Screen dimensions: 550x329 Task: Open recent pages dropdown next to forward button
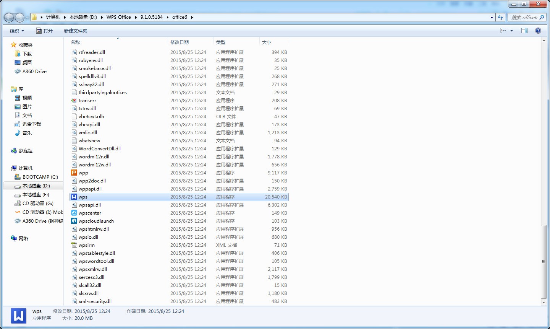tap(27, 18)
